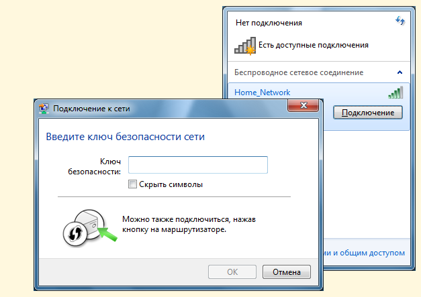421x297 pixels.
Task: Collapse the wireless connections section chevron
Action: [x=400, y=72]
